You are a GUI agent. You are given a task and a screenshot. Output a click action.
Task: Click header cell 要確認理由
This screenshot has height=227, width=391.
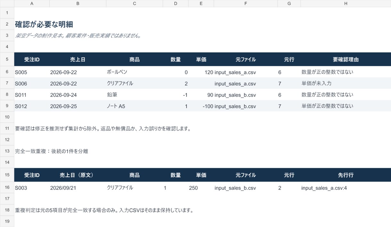pyautogui.click(x=346, y=59)
